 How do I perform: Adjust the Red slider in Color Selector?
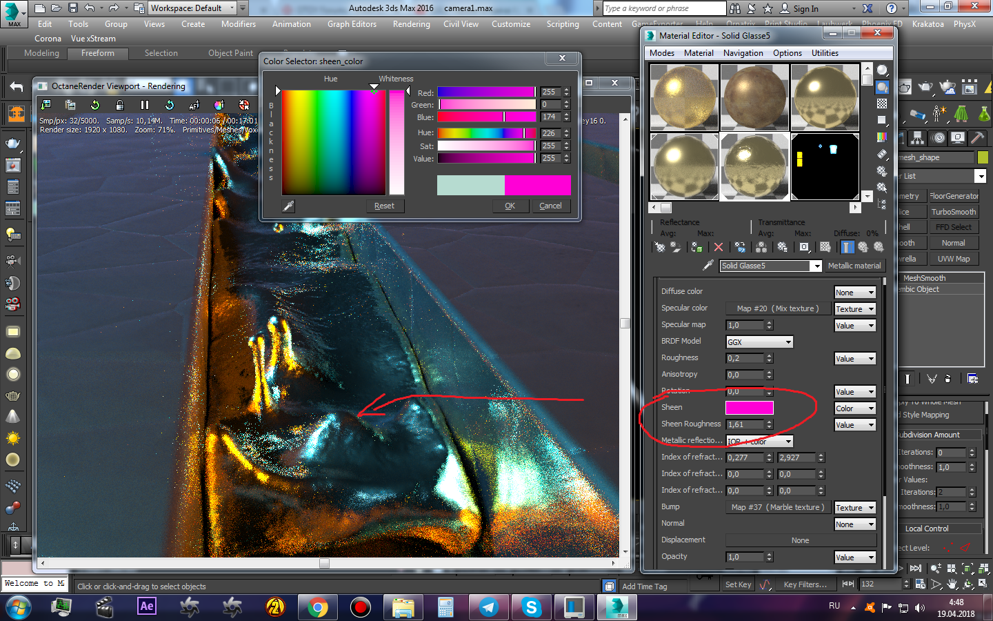(x=487, y=92)
